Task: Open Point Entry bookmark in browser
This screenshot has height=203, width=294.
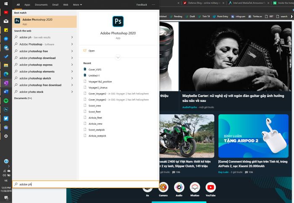Action: 220,16
